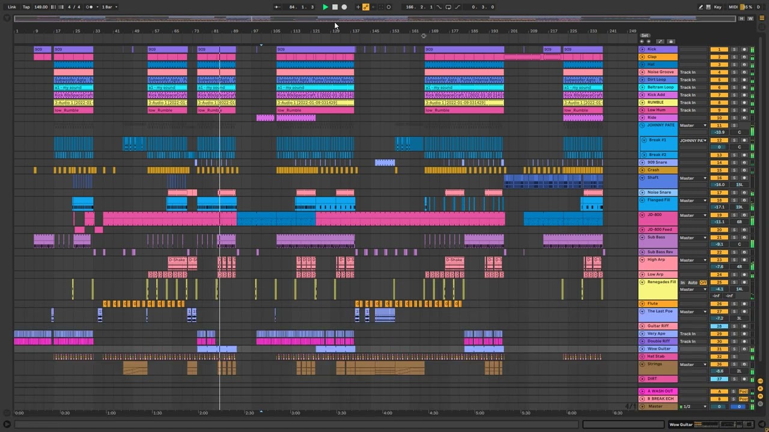Open Shaft track Master output dropdown
The width and height of the screenshot is (769, 432).
(x=693, y=178)
